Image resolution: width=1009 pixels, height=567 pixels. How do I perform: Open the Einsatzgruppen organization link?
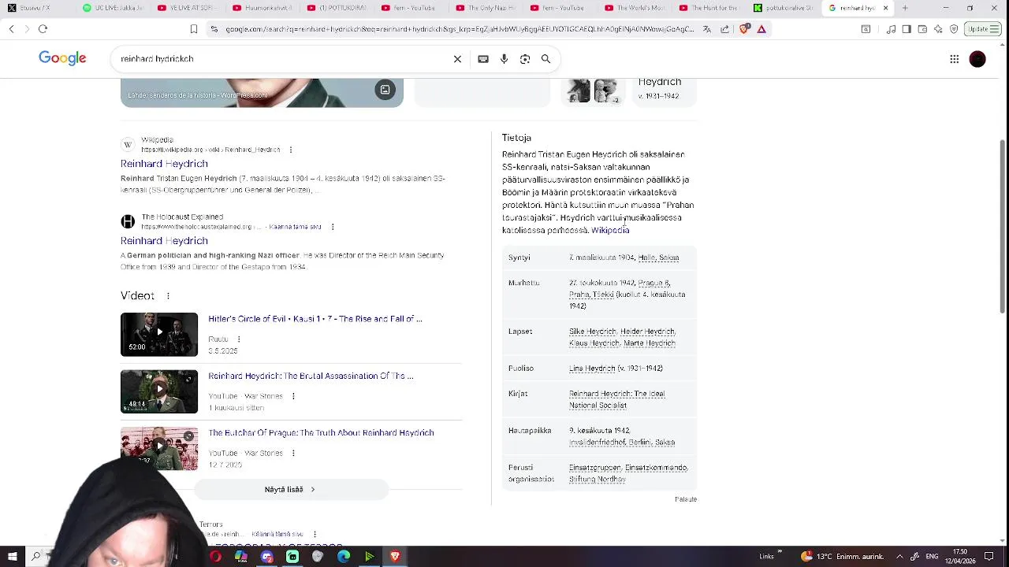coord(595,468)
